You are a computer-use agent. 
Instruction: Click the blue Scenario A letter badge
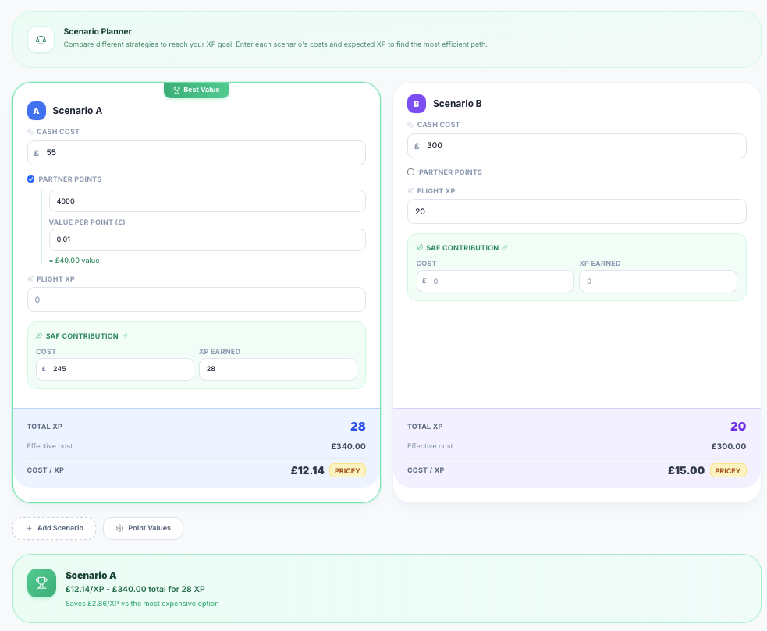coord(37,111)
